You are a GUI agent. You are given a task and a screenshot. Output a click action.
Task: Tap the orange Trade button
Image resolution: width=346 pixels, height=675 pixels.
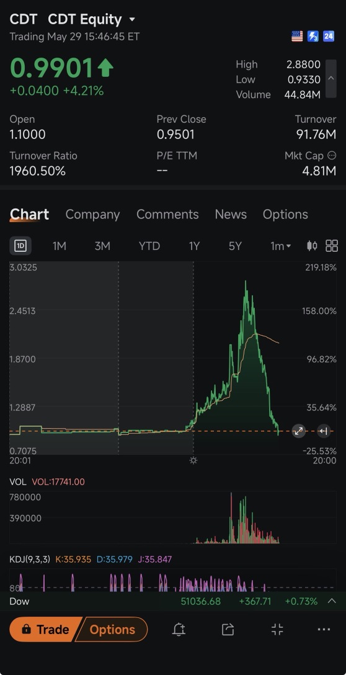coord(45,629)
